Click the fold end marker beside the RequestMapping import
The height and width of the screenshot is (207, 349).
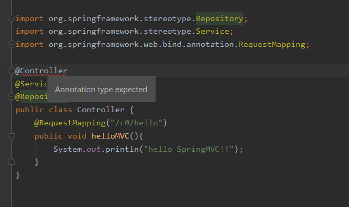point(11,44)
